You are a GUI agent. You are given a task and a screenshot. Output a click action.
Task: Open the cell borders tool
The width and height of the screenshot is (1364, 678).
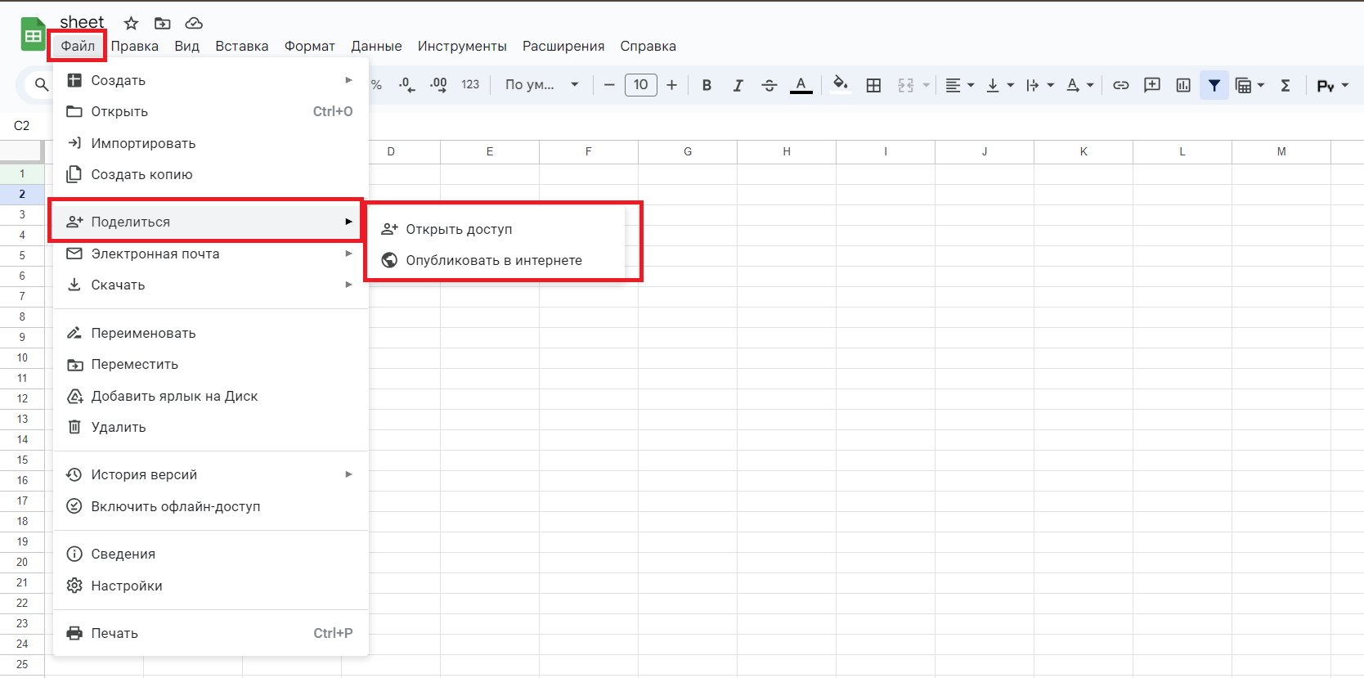pyautogui.click(x=873, y=85)
